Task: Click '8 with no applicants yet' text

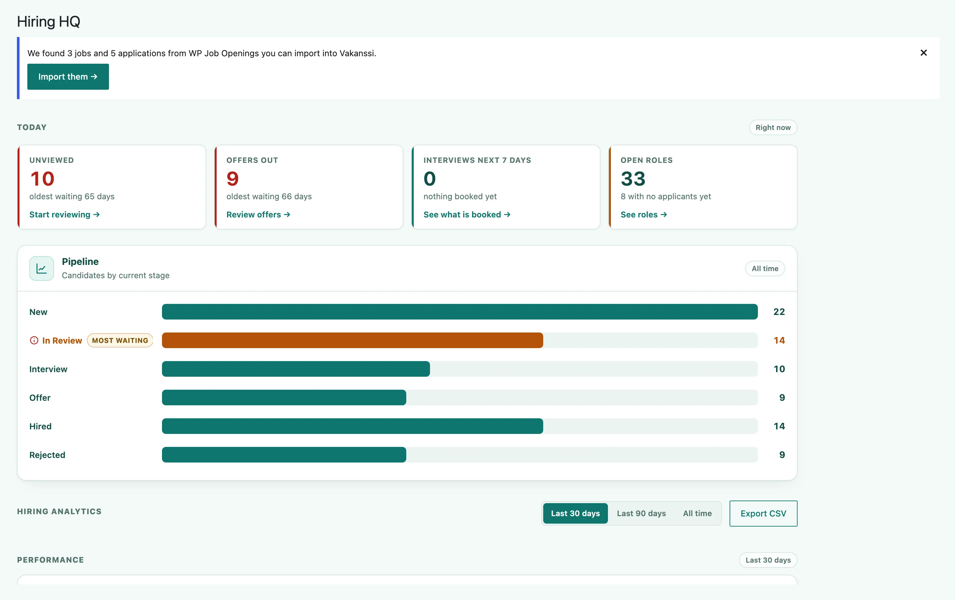Action: 666,197
